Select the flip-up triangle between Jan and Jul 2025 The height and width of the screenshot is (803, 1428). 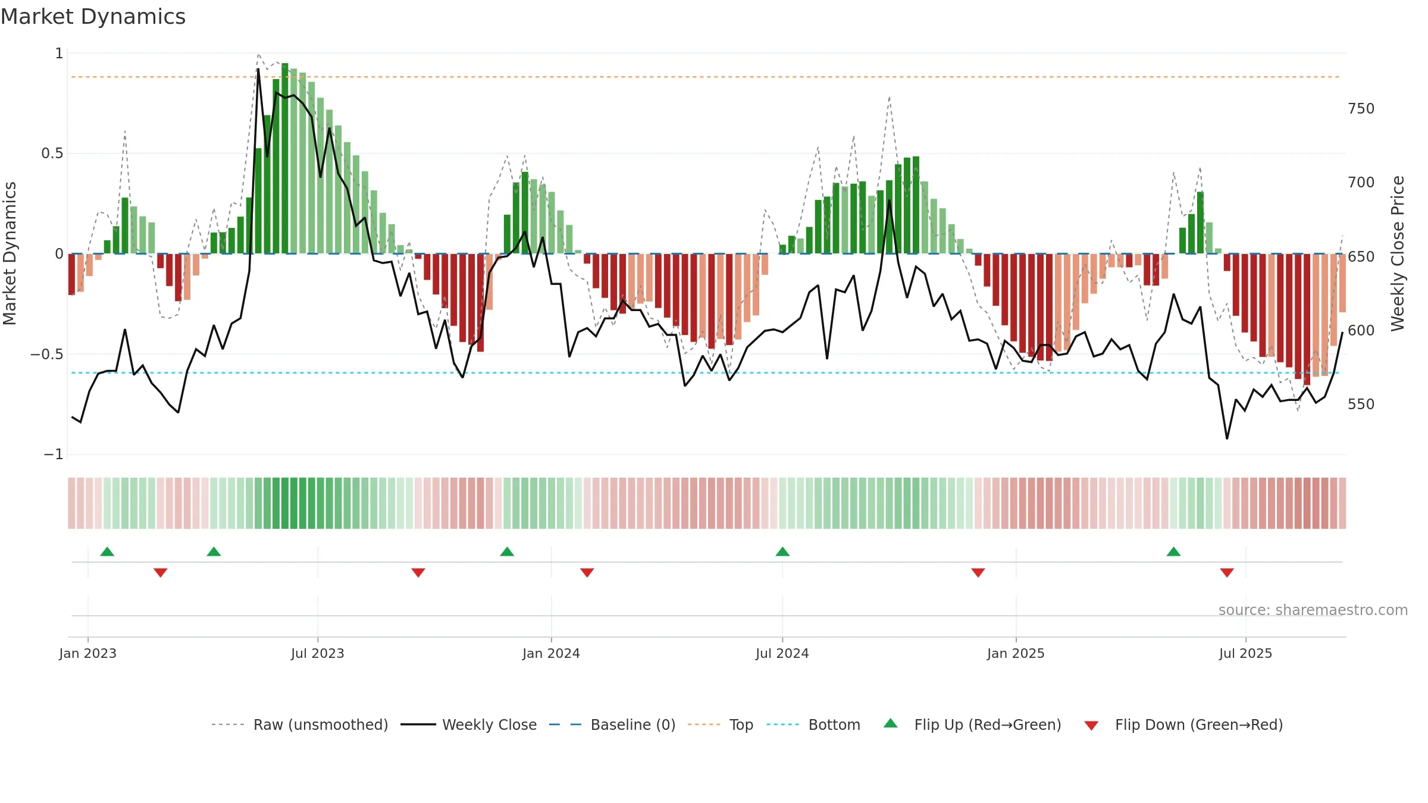click(x=1173, y=552)
